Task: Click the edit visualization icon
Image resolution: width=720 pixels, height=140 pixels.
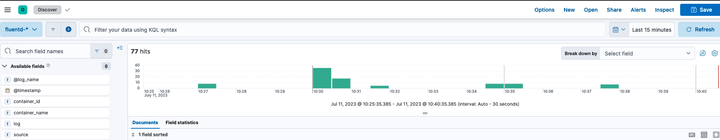Action: click(x=703, y=53)
